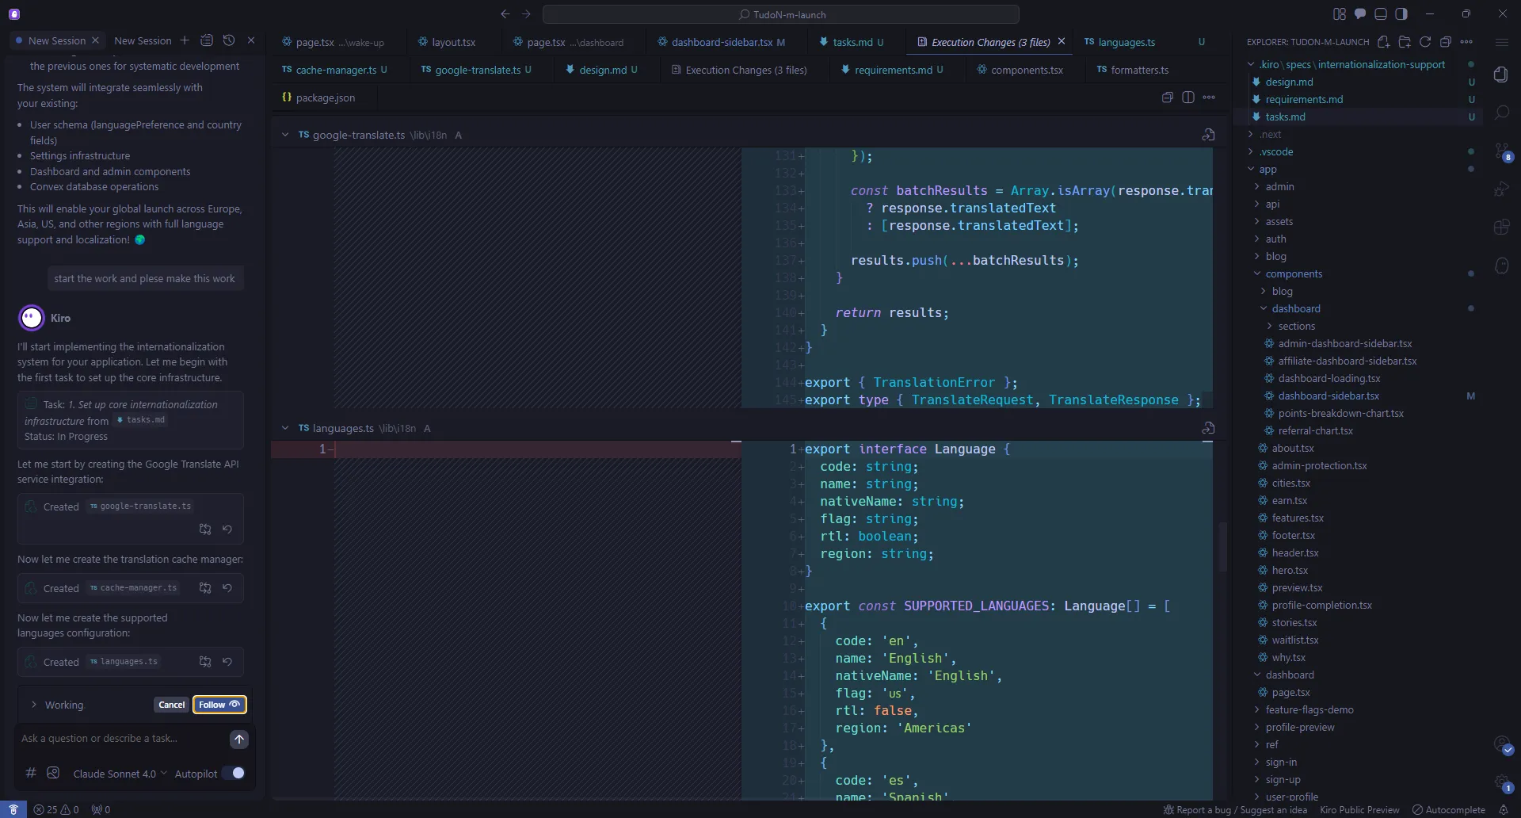The height and width of the screenshot is (818, 1521).
Task: Open remote window icon in status bar
Action: point(13,810)
